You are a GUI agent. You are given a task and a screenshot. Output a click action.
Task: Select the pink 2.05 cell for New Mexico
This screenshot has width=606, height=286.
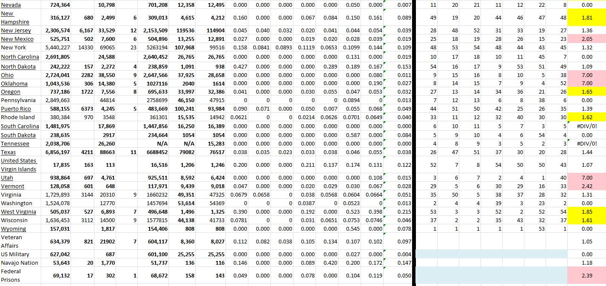pyautogui.click(x=586, y=39)
